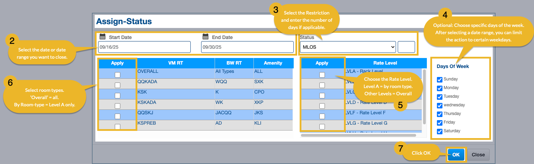Check the Apply box for OVERALL row
The image size is (534, 164).
point(118,75)
